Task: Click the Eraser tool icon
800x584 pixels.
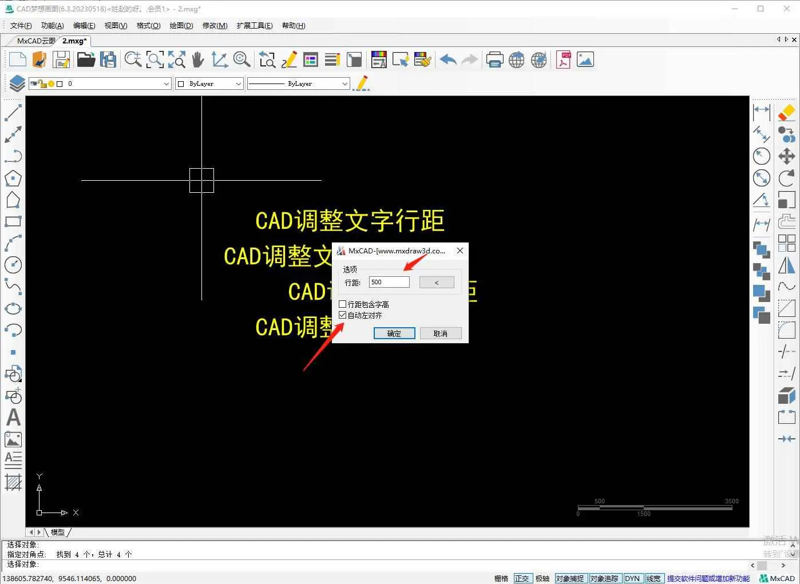Action: click(x=787, y=112)
